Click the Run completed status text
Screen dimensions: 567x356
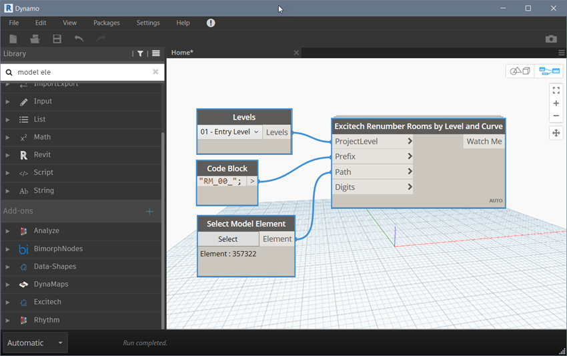click(x=145, y=343)
